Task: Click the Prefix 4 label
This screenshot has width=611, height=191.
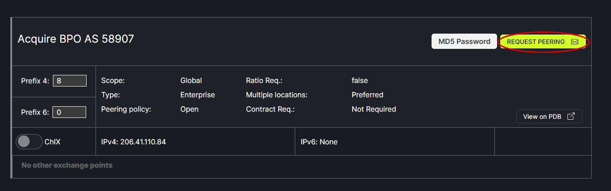Action: (x=35, y=81)
